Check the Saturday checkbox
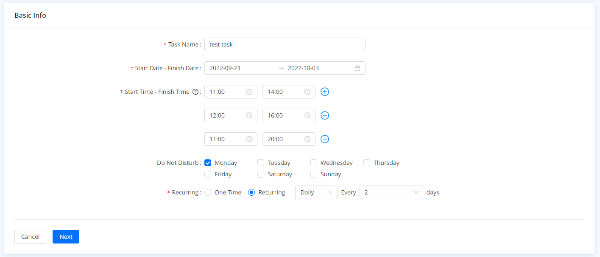 coord(261,174)
